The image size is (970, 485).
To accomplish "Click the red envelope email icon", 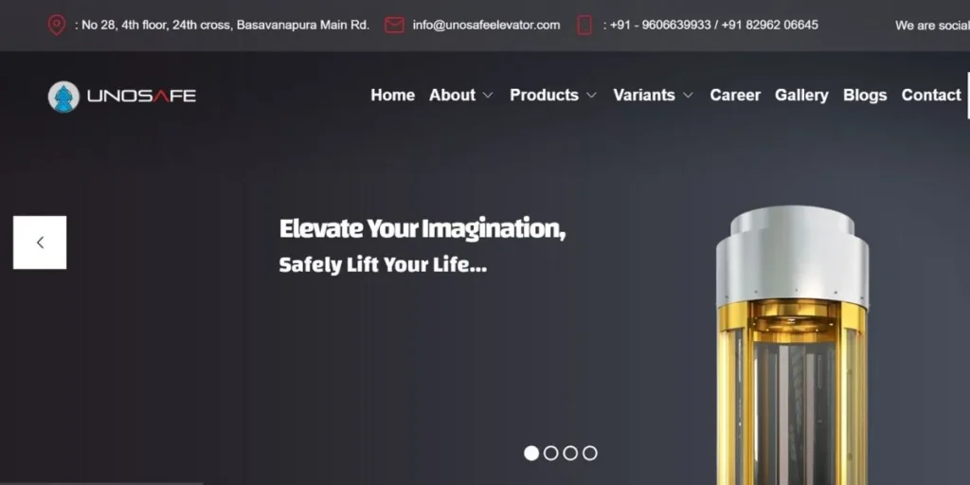I will 394,26.
